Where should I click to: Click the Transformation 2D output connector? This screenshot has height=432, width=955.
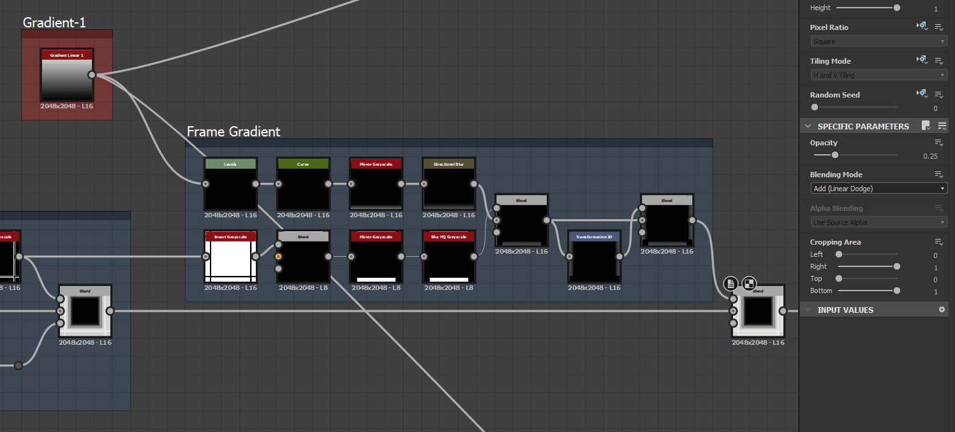click(619, 257)
